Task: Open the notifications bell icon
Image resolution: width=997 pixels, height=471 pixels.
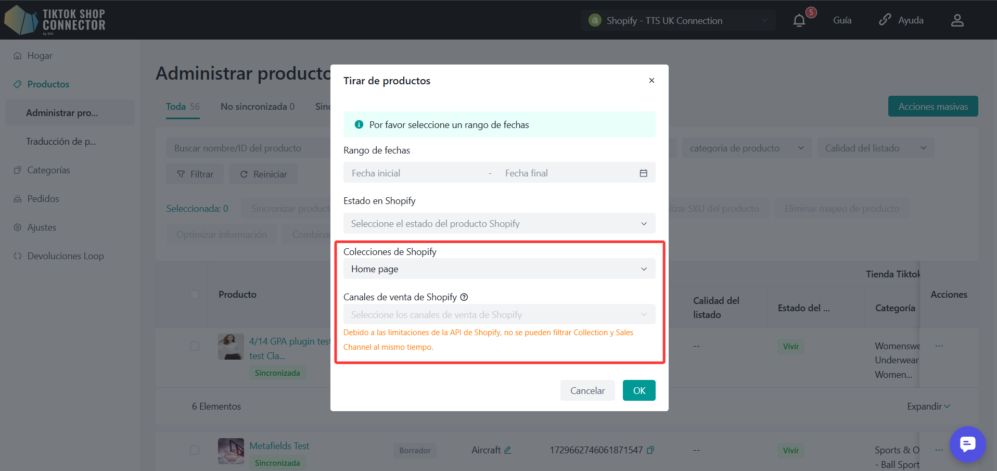Action: point(799,20)
